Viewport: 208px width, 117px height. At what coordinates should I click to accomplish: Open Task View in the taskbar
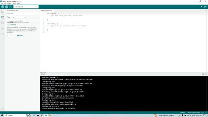(34, 115)
